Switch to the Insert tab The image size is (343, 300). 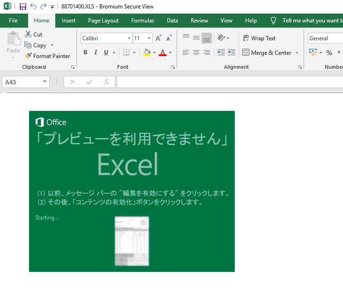click(x=68, y=21)
